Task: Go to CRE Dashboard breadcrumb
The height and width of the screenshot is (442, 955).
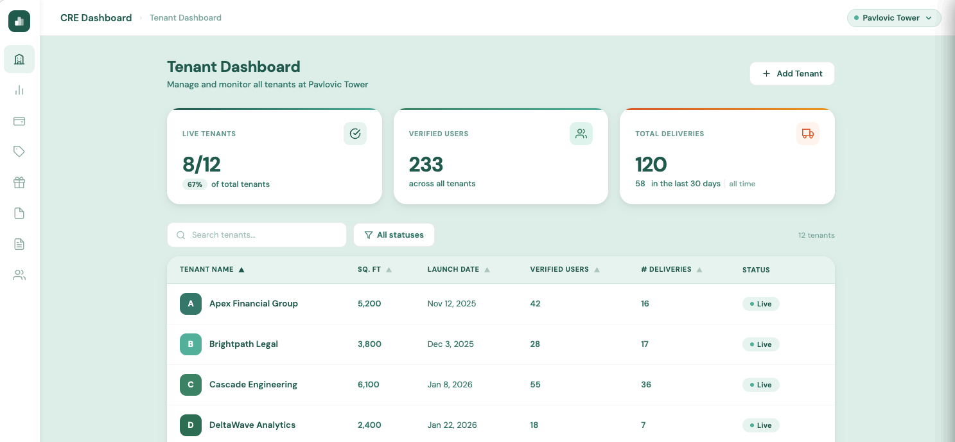Action: [96, 18]
